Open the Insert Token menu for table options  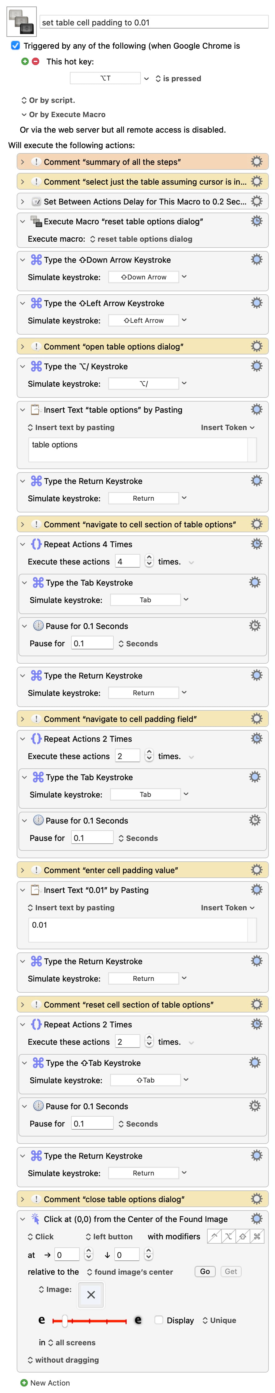(227, 427)
